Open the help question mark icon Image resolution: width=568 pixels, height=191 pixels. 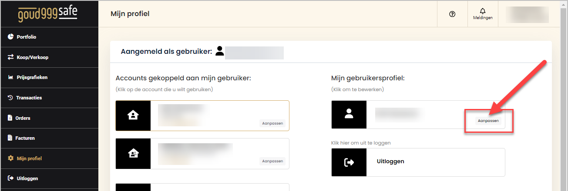452,14
